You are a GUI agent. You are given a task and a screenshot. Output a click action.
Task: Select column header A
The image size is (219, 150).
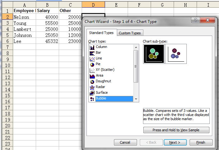click(x=25, y=5)
